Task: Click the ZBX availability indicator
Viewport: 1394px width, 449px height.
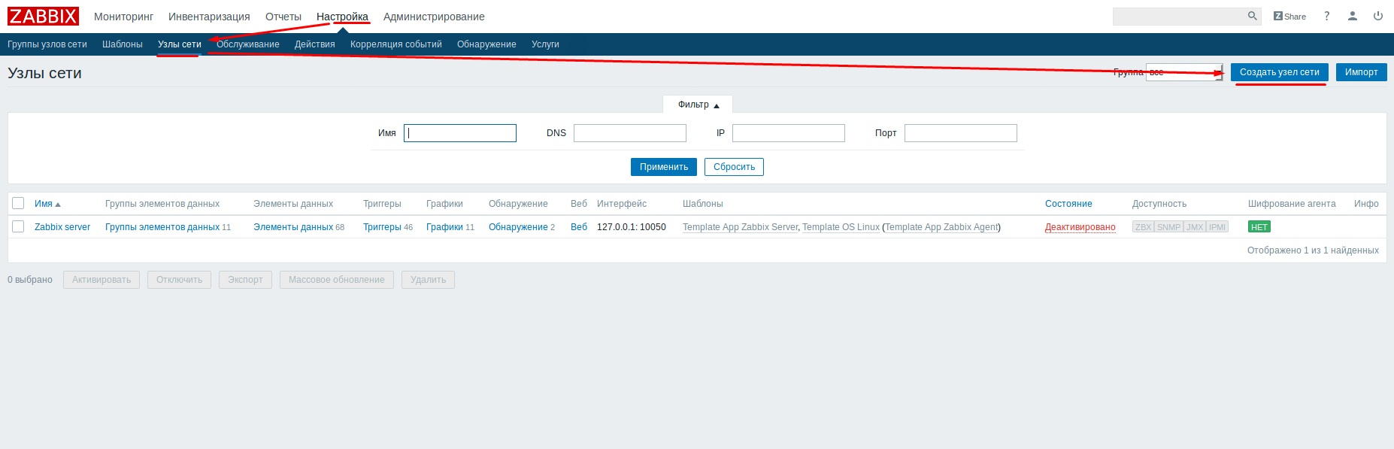Action: tap(1143, 227)
